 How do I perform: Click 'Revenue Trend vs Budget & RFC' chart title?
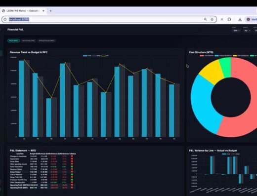click(29, 52)
